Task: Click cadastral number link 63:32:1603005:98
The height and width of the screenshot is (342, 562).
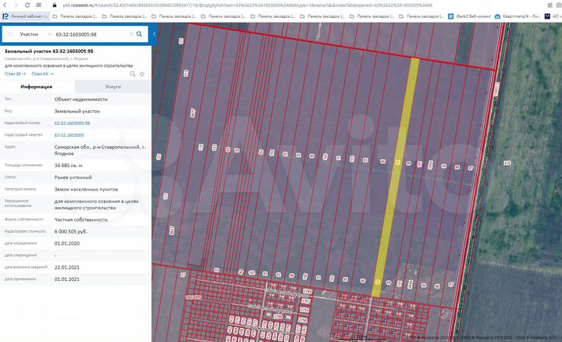Action: coord(72,123)
